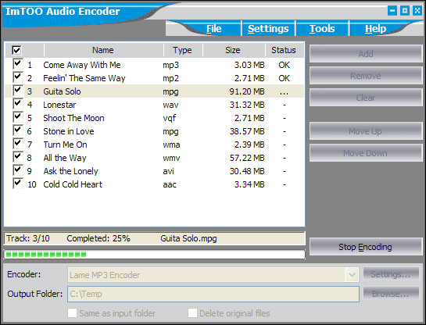Click the Track: 3/10 status text
This screenshot has width=426, height=325.
click(28, 238)
